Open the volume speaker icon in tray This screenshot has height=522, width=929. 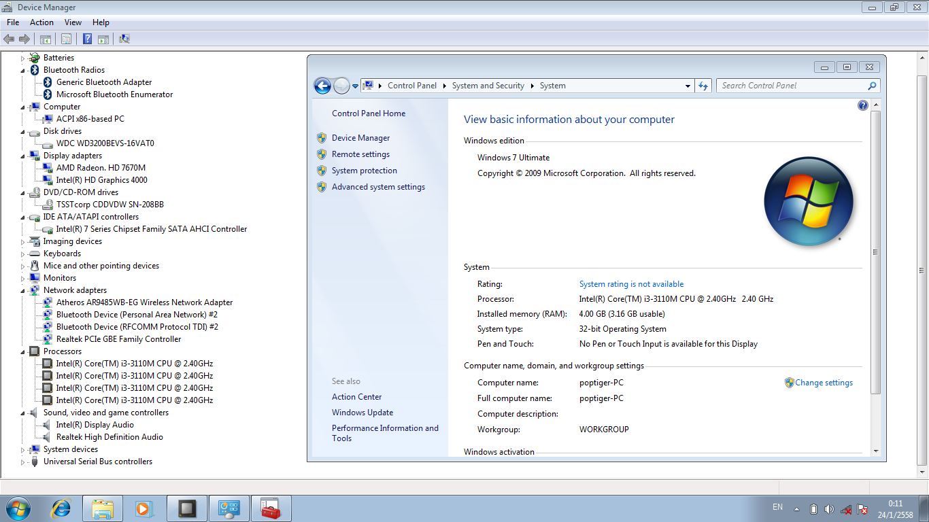829,508
